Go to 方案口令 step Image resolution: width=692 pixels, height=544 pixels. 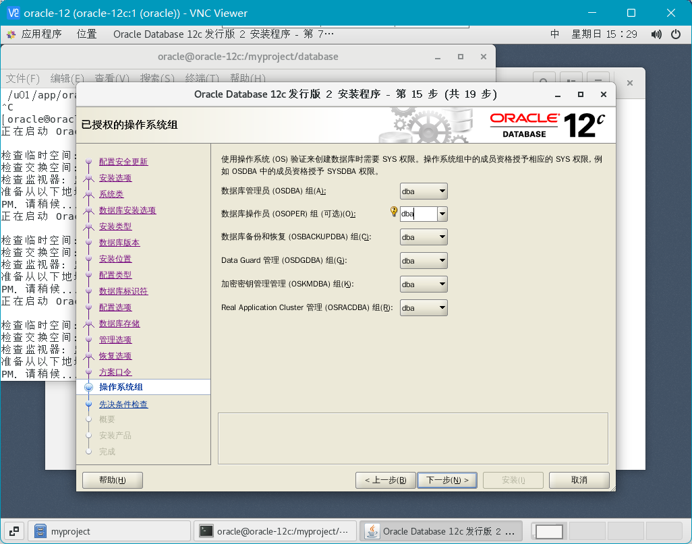pyautogui.click(x=115, y=372)
